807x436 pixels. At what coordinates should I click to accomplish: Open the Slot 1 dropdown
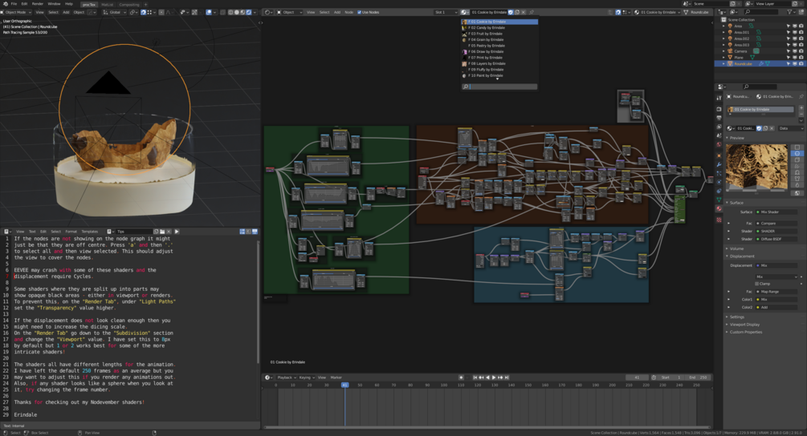click(x=445, y=12)
